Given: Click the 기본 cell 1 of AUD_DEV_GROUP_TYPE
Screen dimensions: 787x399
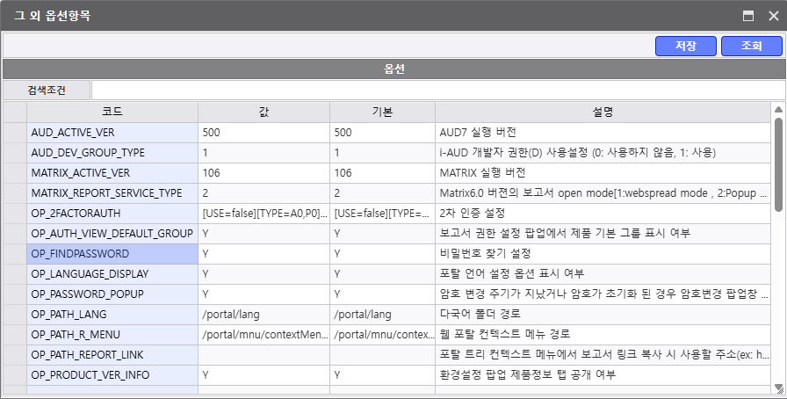Looking at the screenshot, I should (382, 153).
